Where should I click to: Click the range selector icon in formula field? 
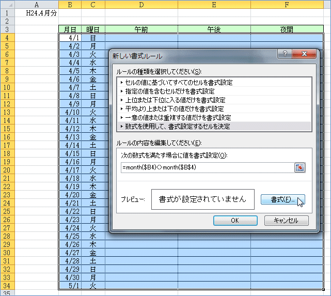(300, 168)
